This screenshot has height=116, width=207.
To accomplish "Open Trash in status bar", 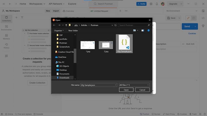I will (193, 114).
